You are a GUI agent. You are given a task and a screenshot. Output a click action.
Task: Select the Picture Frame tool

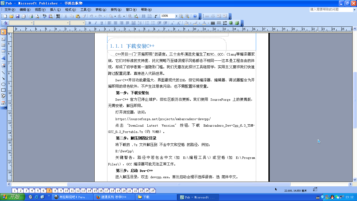click(3, 65)
